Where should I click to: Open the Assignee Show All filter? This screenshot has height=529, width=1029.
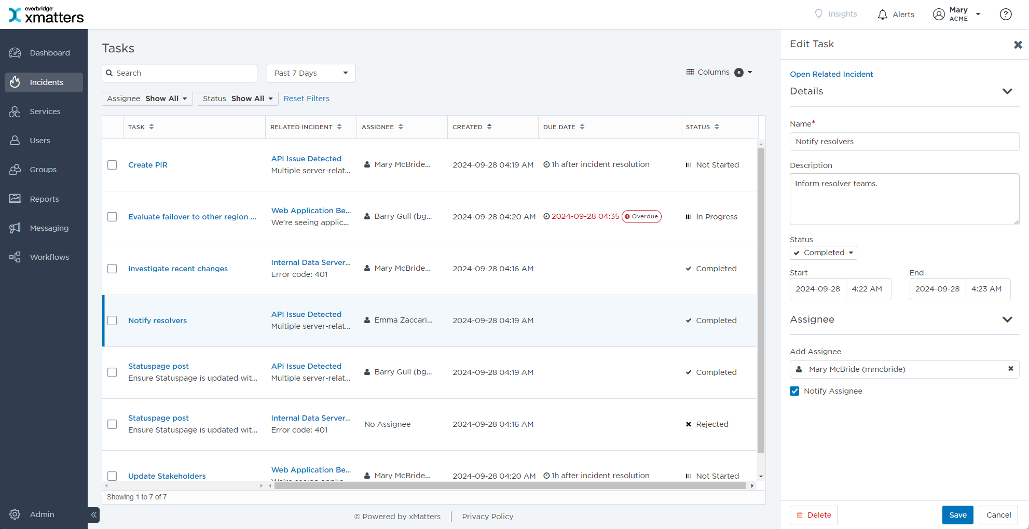(x=147, y=99)
